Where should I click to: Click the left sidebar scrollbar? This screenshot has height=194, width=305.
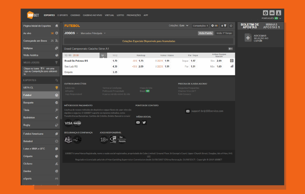pos(61,71)
